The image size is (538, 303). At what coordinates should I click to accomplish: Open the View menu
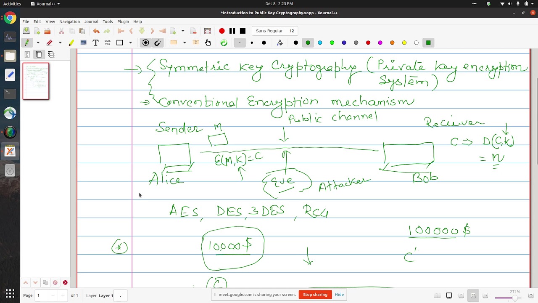click(x=50, y=21)
